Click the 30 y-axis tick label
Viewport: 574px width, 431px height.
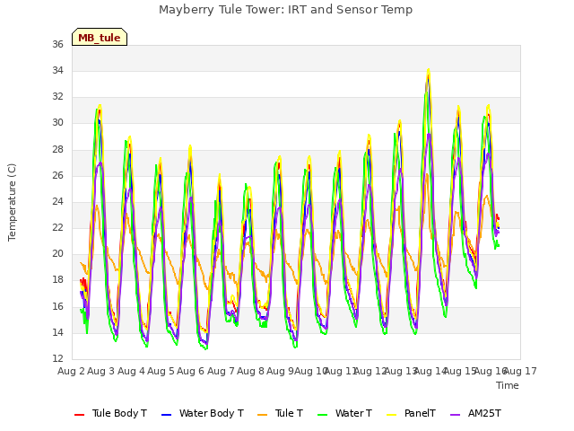[57, 123]
